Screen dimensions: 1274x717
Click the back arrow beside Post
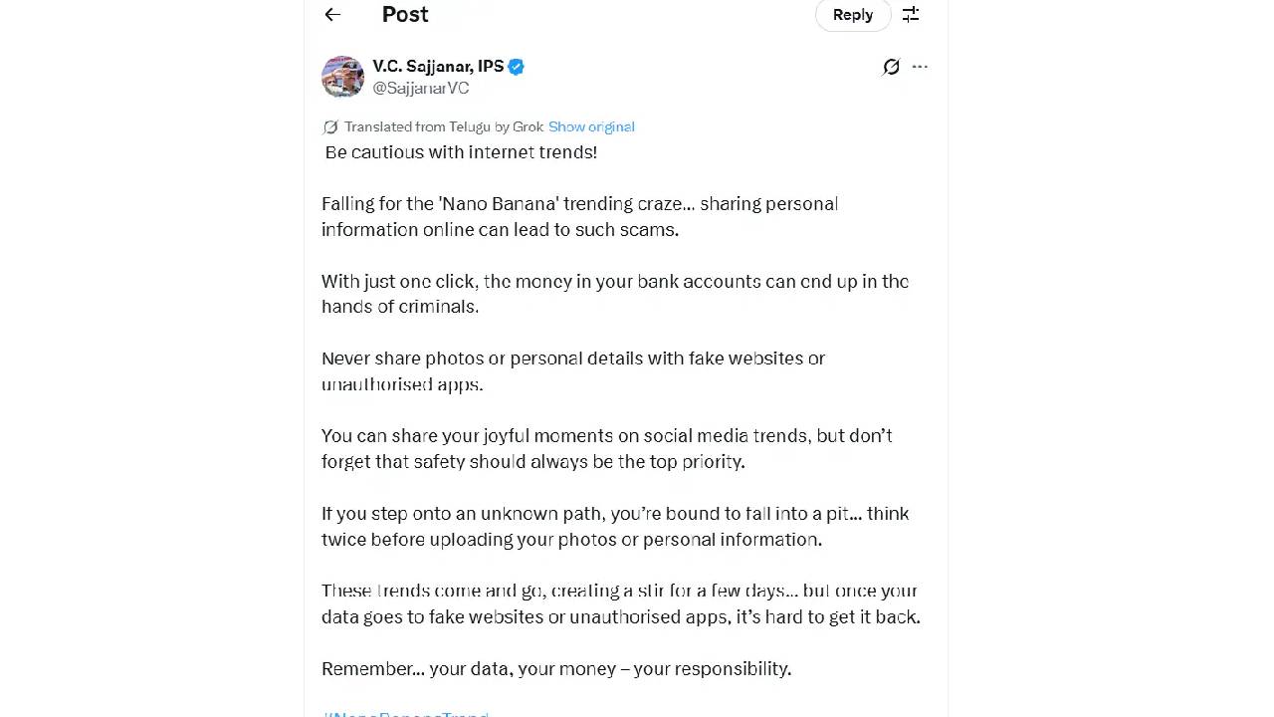[332, 14]
